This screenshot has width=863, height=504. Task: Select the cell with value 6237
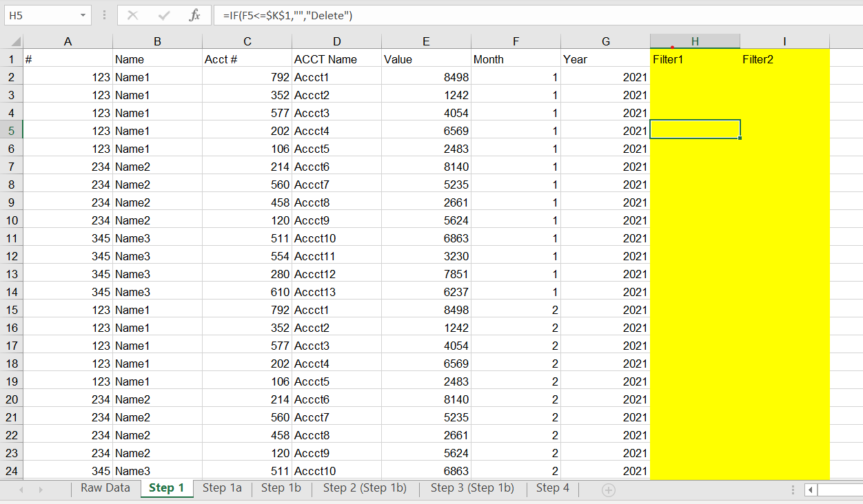(x=426, y=292)
